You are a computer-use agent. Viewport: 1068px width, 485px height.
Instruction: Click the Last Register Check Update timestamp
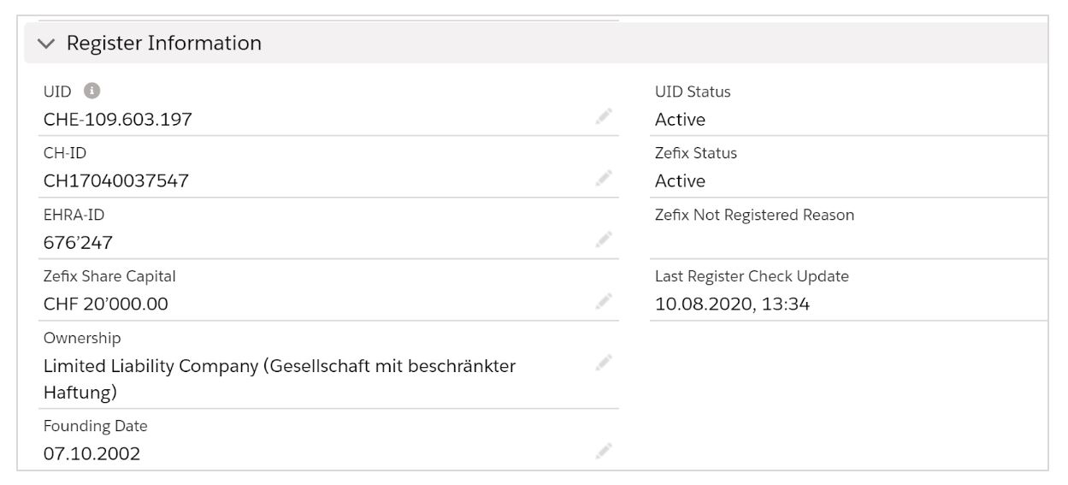coord(732,305)
